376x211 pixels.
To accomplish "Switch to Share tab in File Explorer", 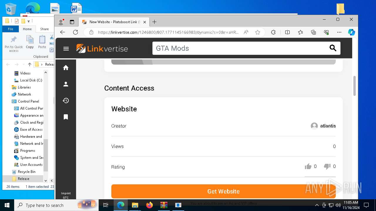I will click(x=44, y=29).
